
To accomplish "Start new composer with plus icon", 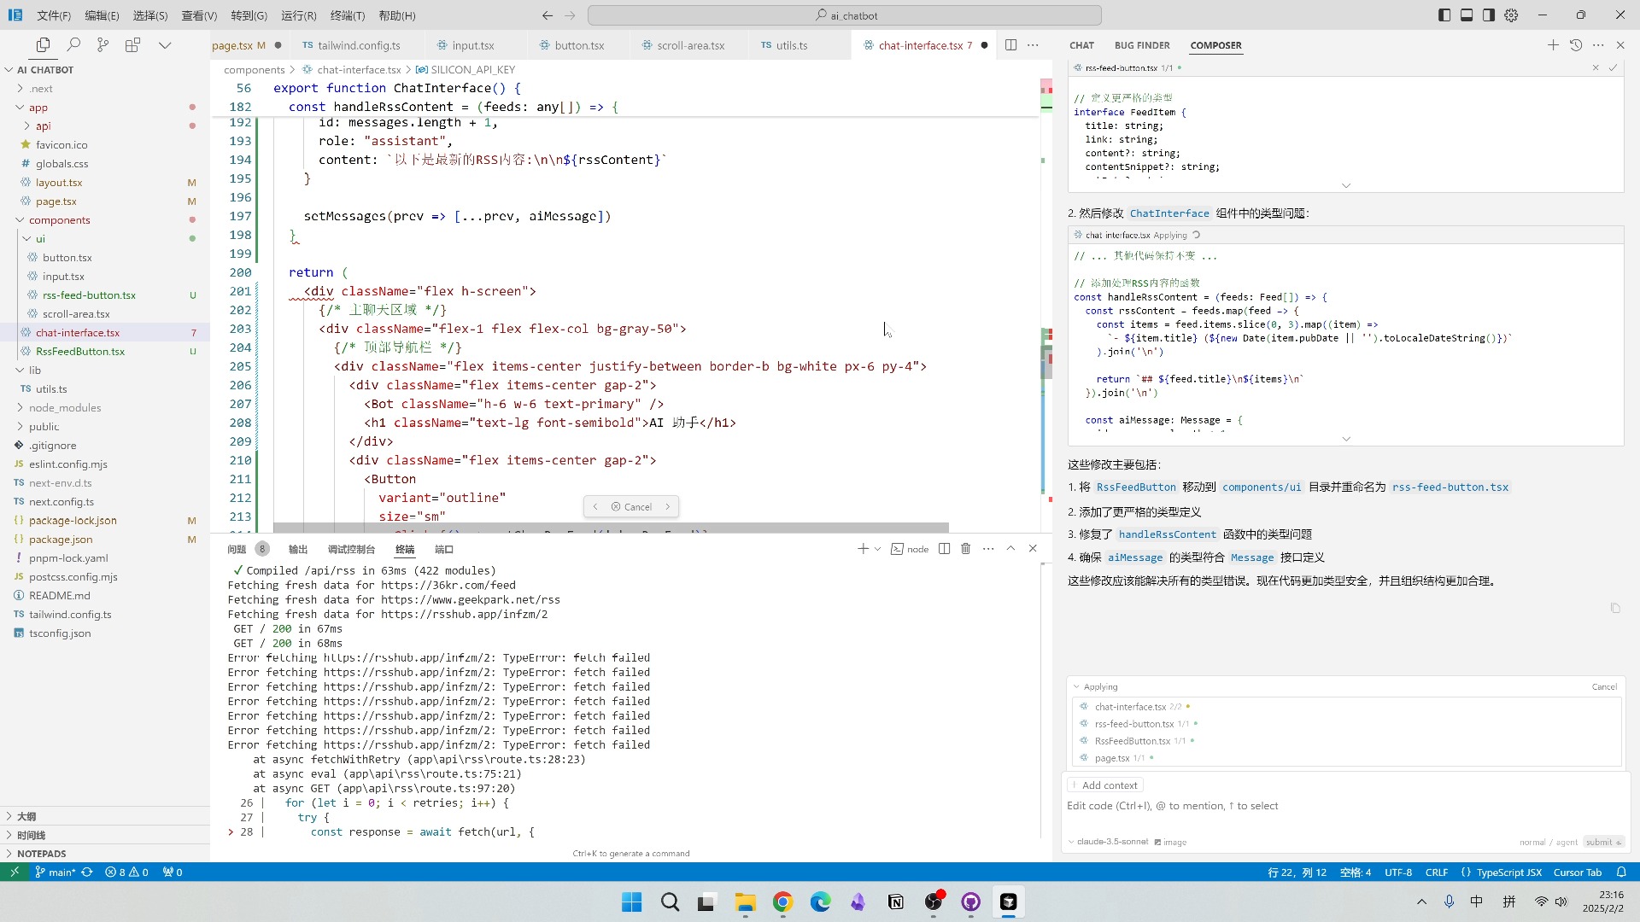I will pyautogui.click(x=1553, y=45).
